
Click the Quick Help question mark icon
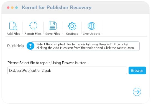point(30,46)
